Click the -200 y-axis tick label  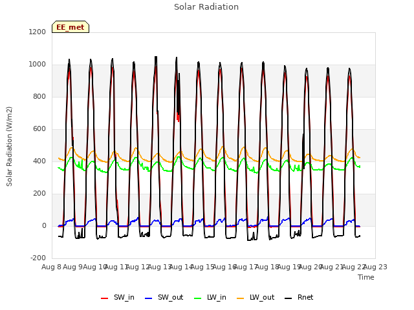[38, 258]
